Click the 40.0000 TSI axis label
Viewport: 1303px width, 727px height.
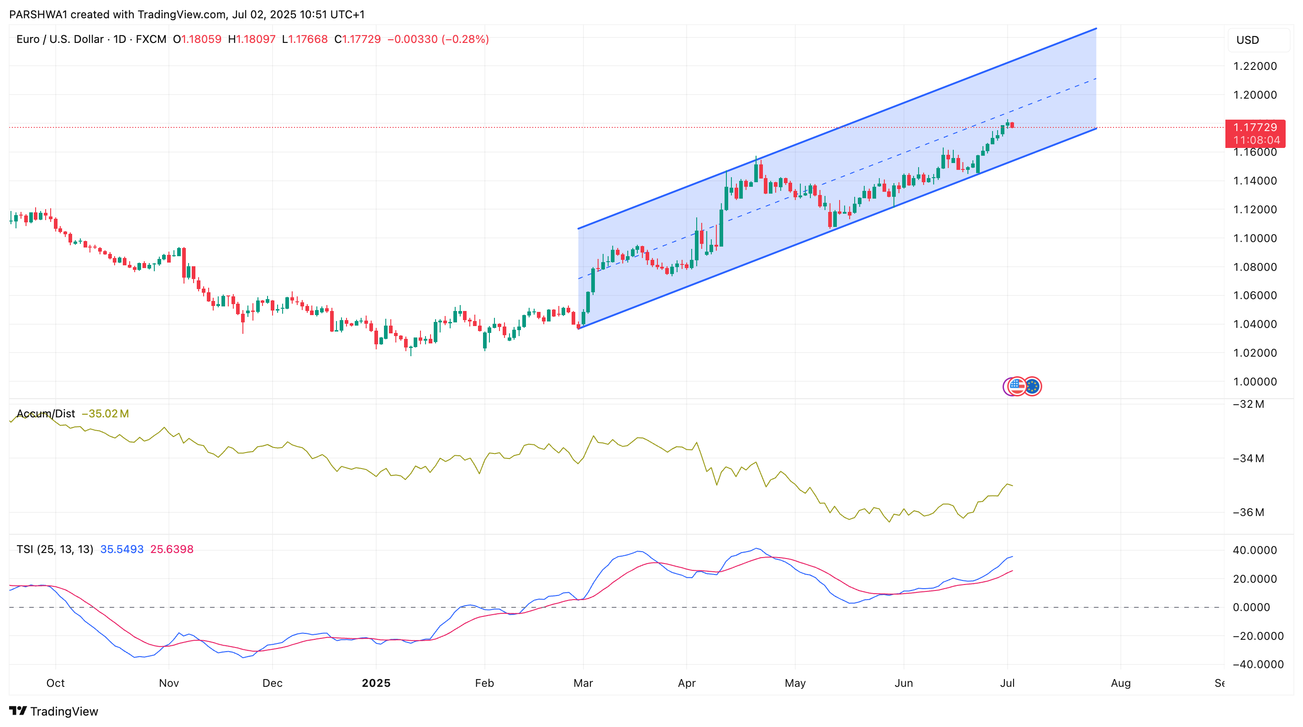click(x=1255, y=550)
